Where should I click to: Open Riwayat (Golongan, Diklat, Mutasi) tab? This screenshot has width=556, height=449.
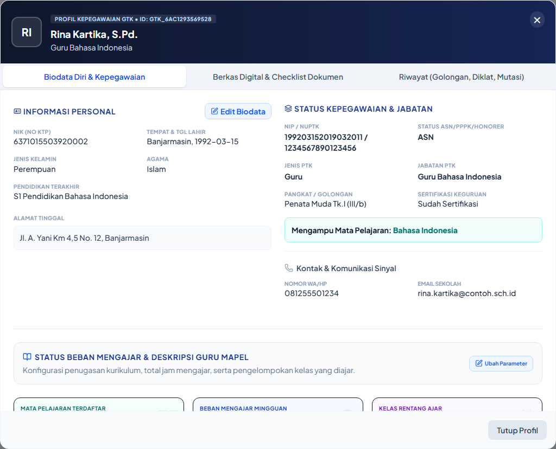click(x=462, y=77)
